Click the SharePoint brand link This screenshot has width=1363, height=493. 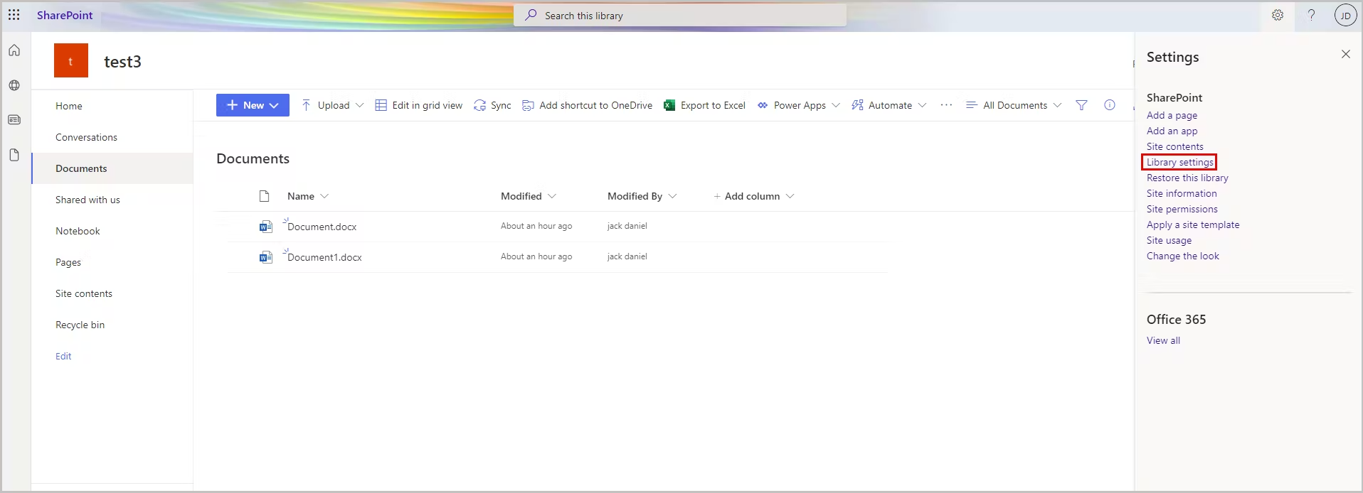65,15
